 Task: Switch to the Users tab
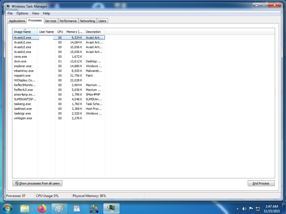point(102,21)
